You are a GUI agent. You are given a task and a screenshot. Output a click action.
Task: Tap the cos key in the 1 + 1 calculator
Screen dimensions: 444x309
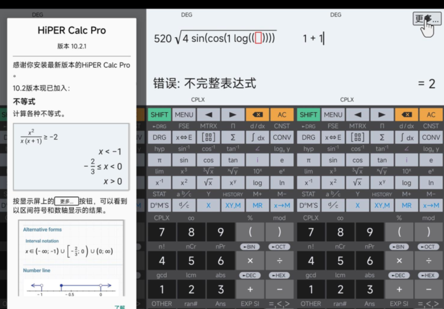[x=357, y=160]
